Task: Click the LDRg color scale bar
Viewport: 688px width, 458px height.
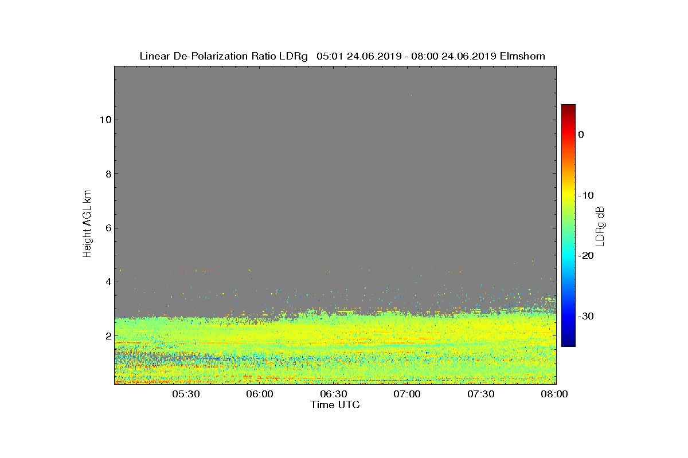Action: 568,226
